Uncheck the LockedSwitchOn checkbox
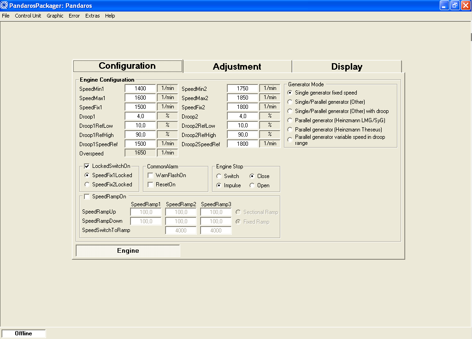Image resolution: width=472 pixels, height=339 pixels. (x=87, y=166)
